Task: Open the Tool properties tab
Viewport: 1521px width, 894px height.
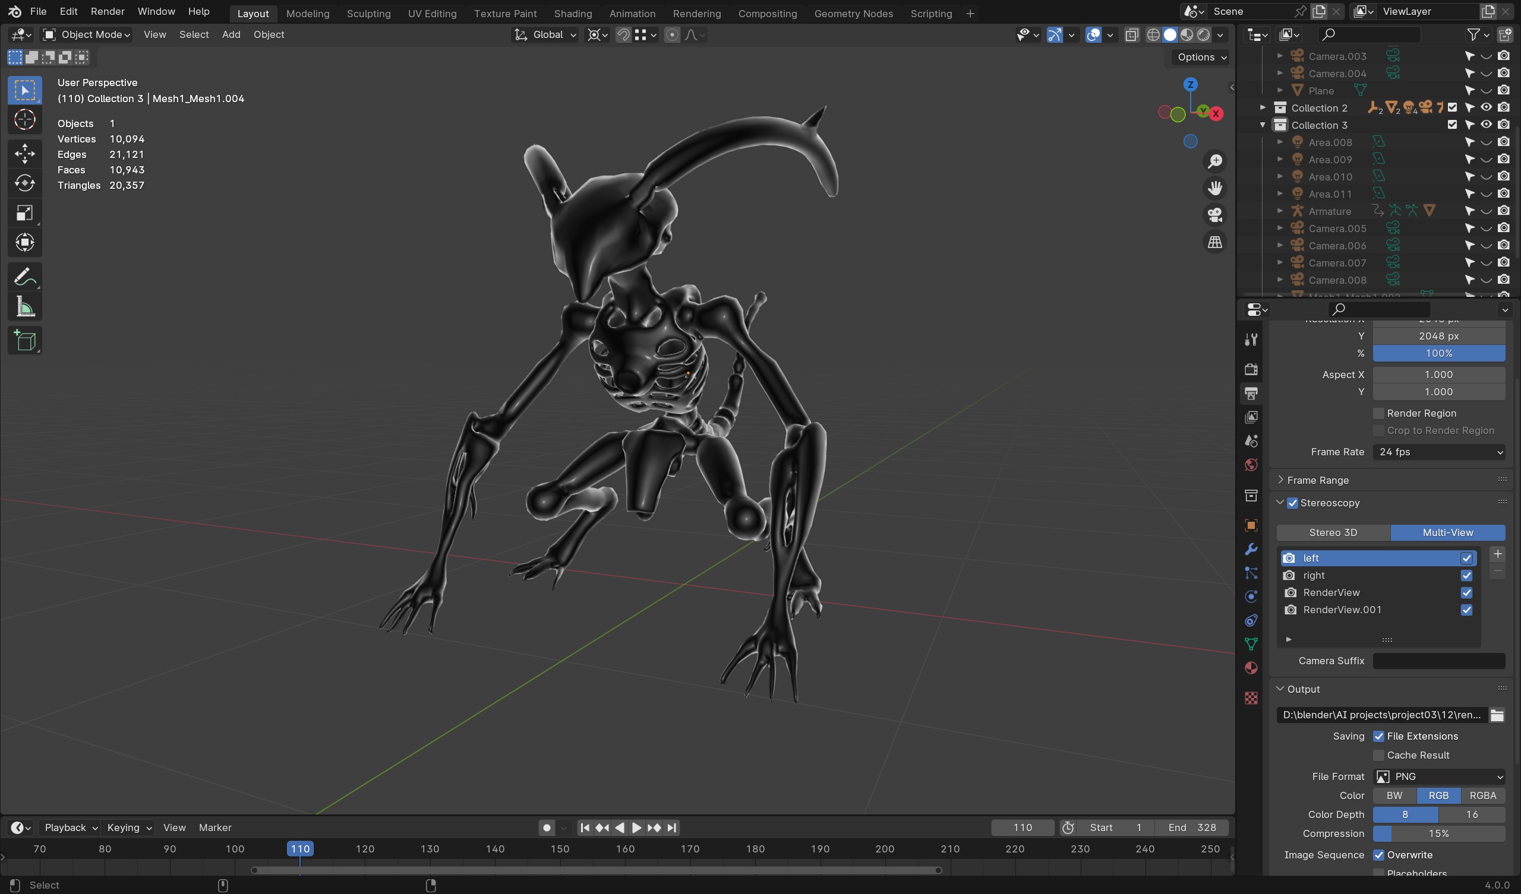Action: (1251, 340)
